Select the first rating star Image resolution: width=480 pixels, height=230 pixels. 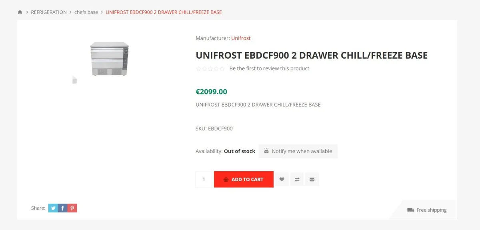[198, 68]
